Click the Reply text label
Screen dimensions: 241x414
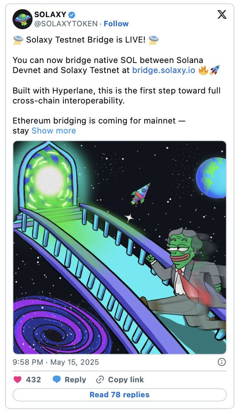pyautogui.click(x=75, y=380)
